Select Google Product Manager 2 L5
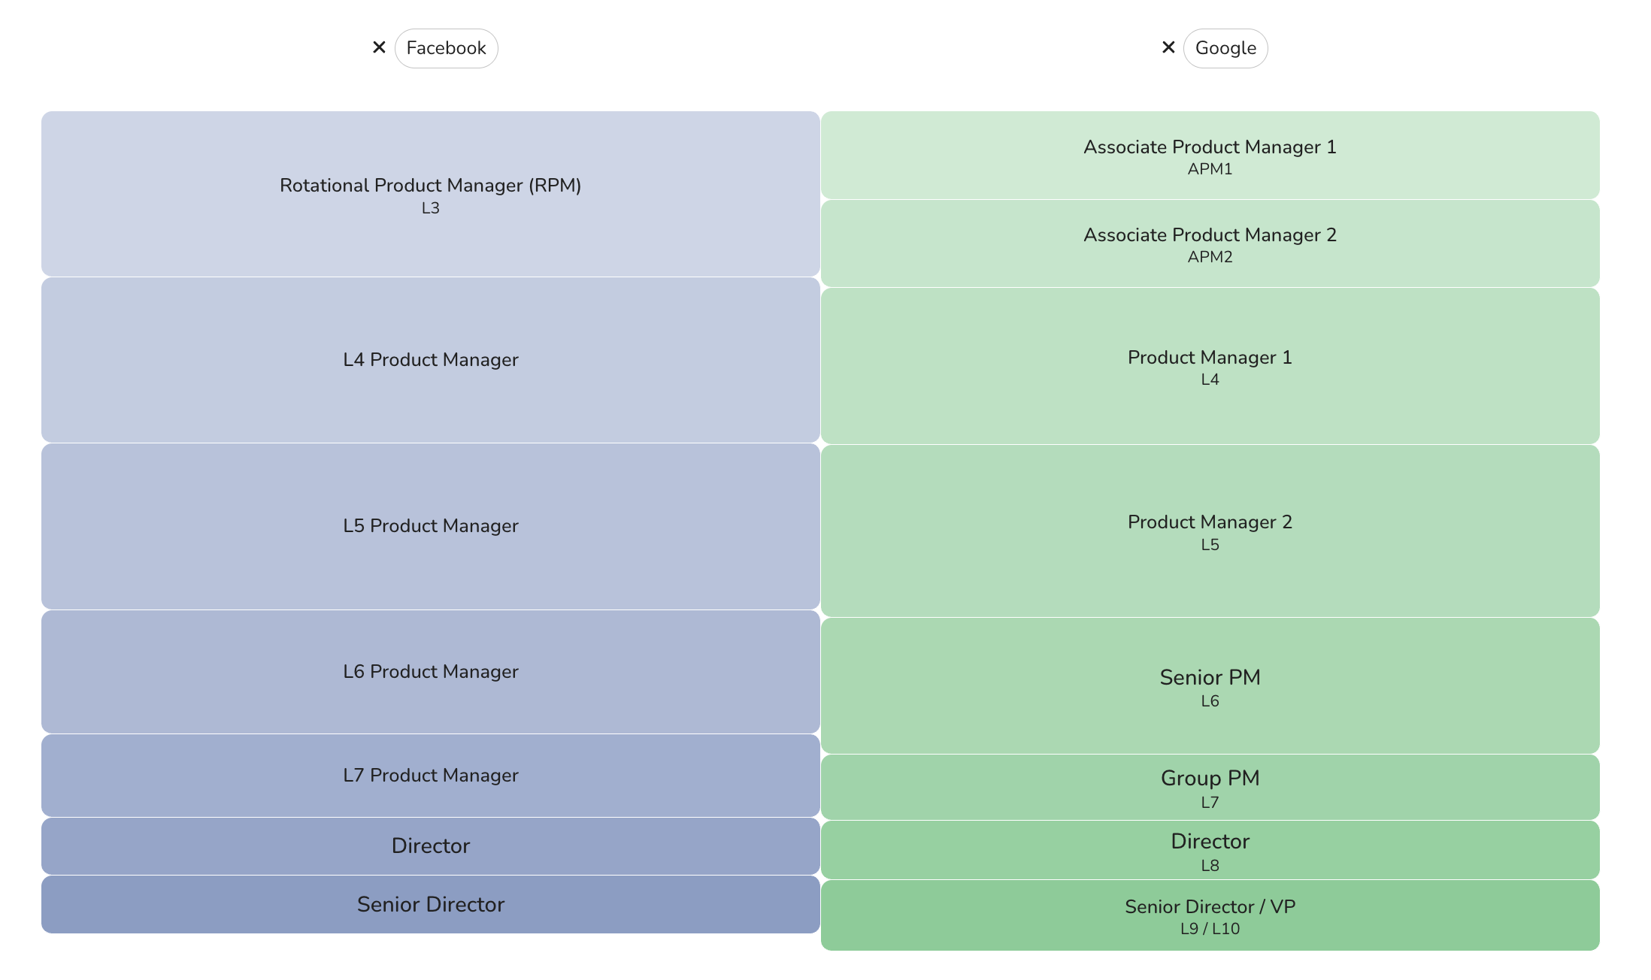This screenshot has height=980, width=1651. tap(1210, 531)
